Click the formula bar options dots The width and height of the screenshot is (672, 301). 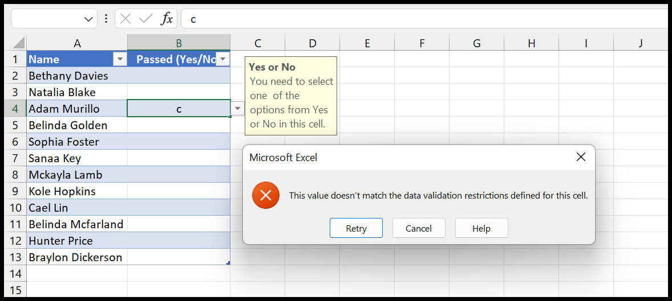click(x=106, y=19)
